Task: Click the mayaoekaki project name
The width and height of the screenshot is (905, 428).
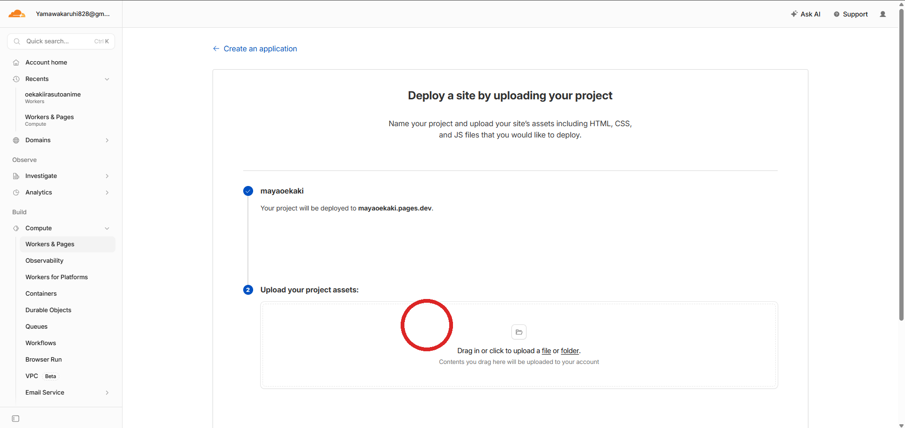Action: (282, 191)
